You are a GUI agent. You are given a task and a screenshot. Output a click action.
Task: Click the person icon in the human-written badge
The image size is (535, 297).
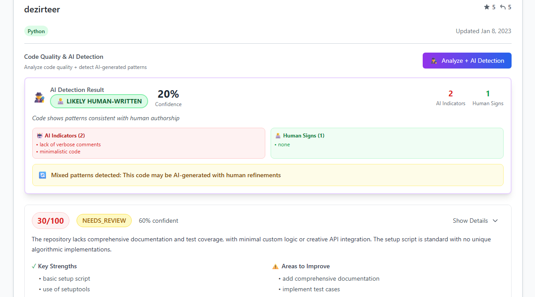[61, 101]
